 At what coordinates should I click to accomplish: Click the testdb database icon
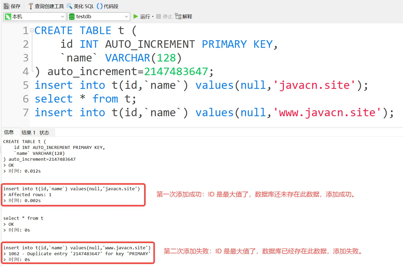click(x=72, y=17)
